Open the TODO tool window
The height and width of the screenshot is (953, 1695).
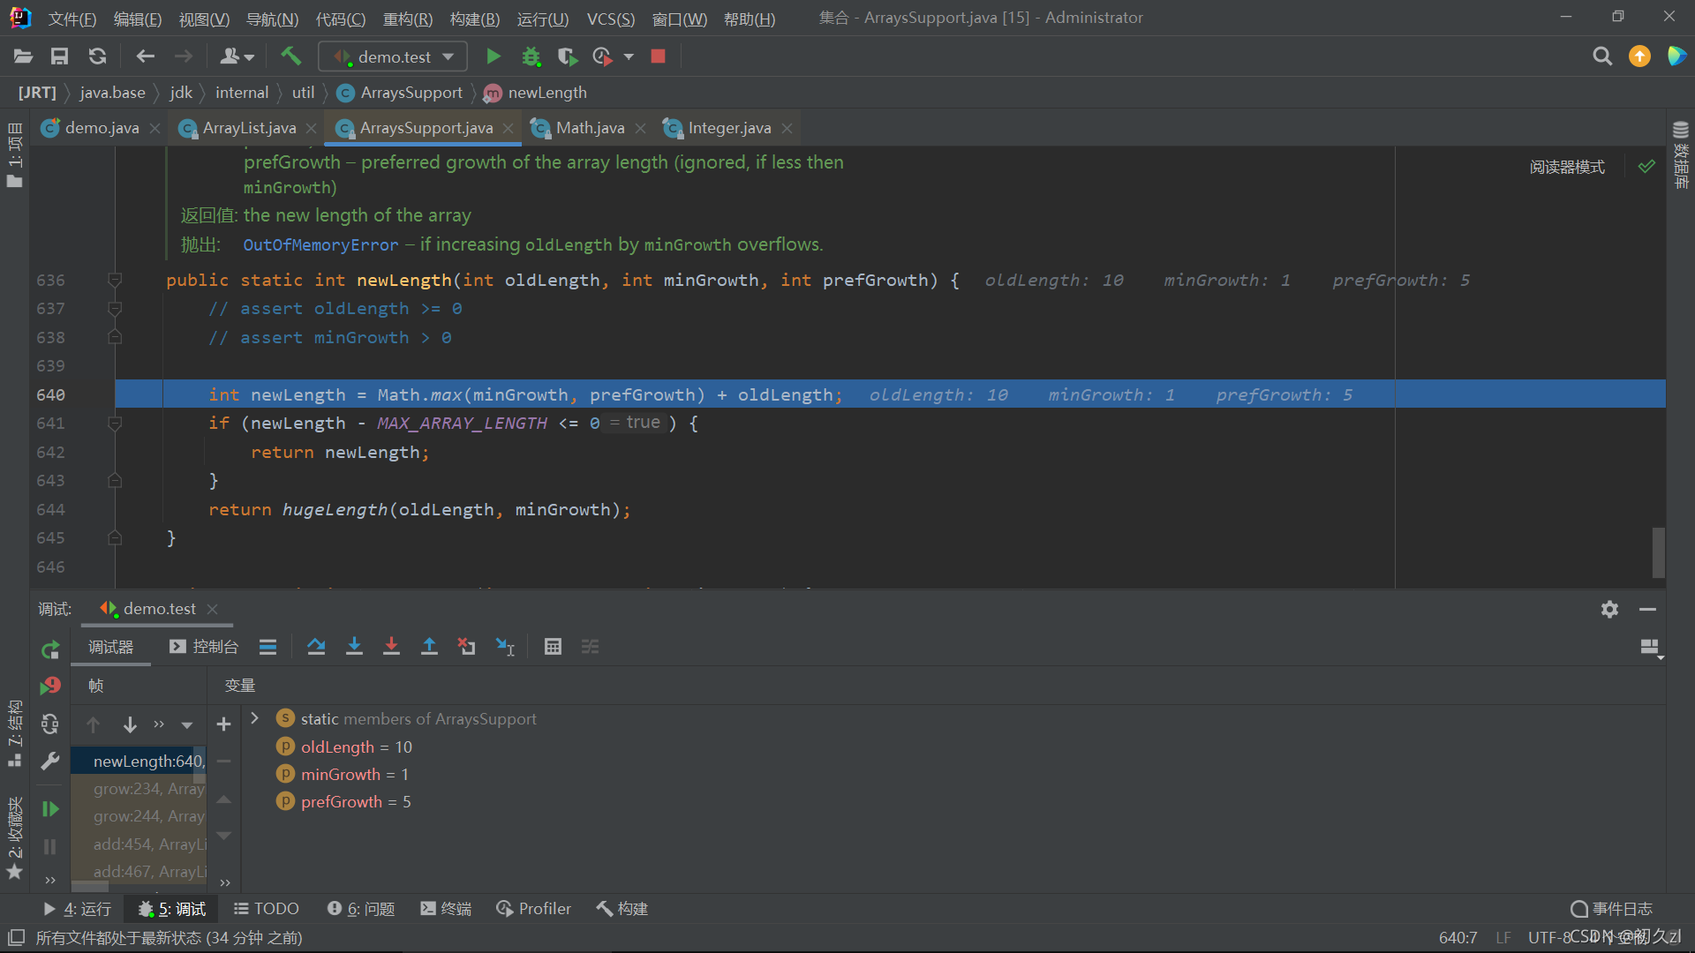pos(267,909)
